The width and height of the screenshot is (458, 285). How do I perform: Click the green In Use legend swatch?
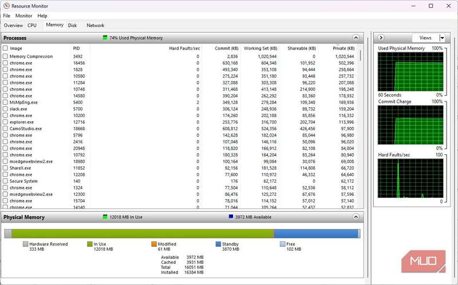pos(90,244)
